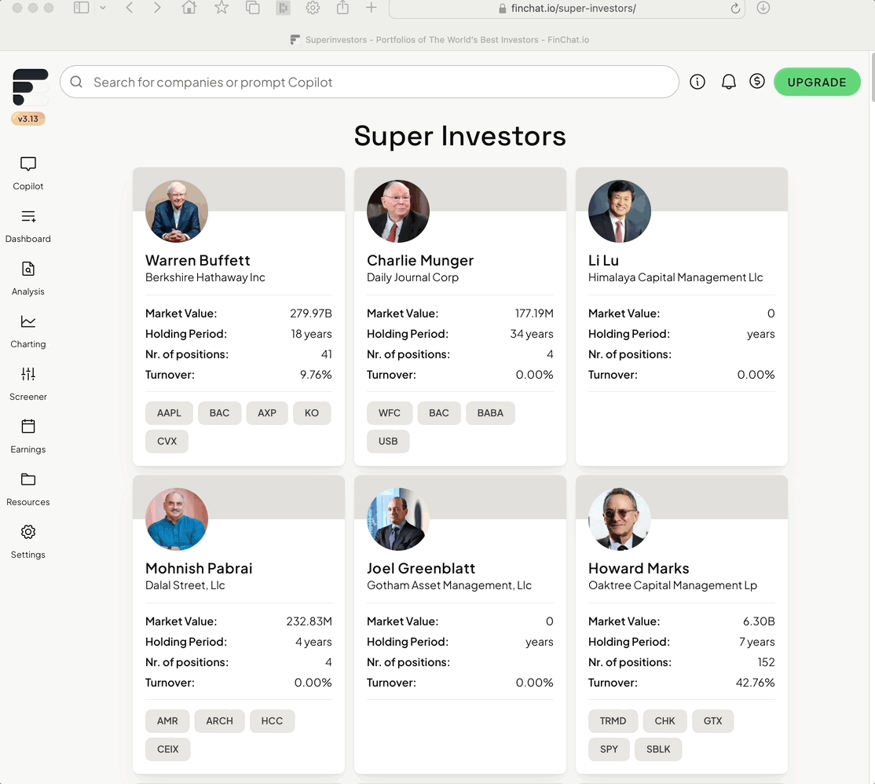Viewport: 875px width, 784px height.
Task: Open the Mohnish Pabrai name heading
Action: 199,569
